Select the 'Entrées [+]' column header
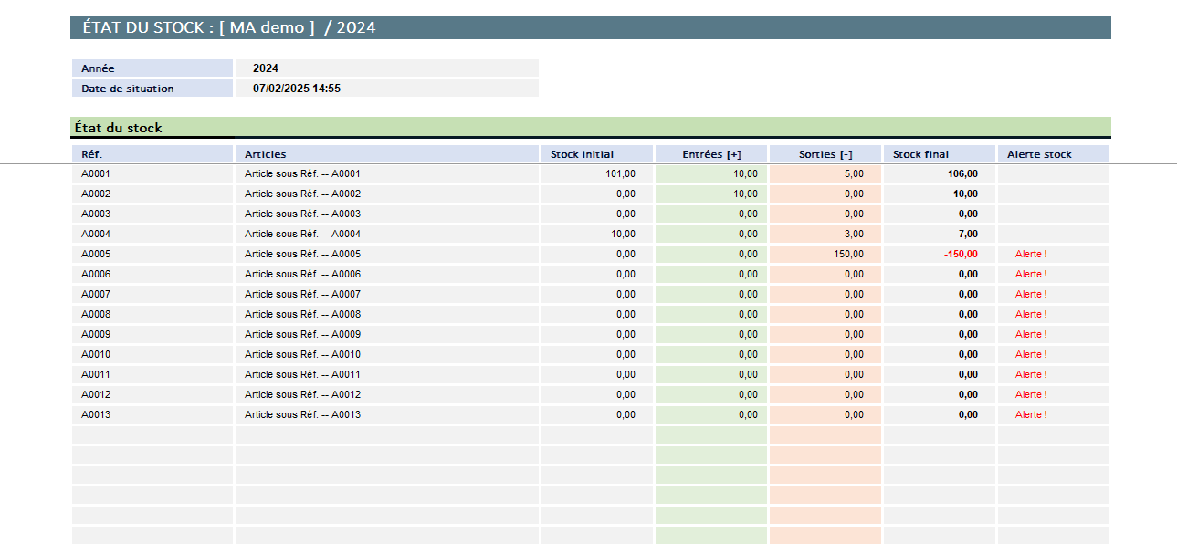Image resolution: width=1177 pixels, height=544 pixels. pos(711,154)
